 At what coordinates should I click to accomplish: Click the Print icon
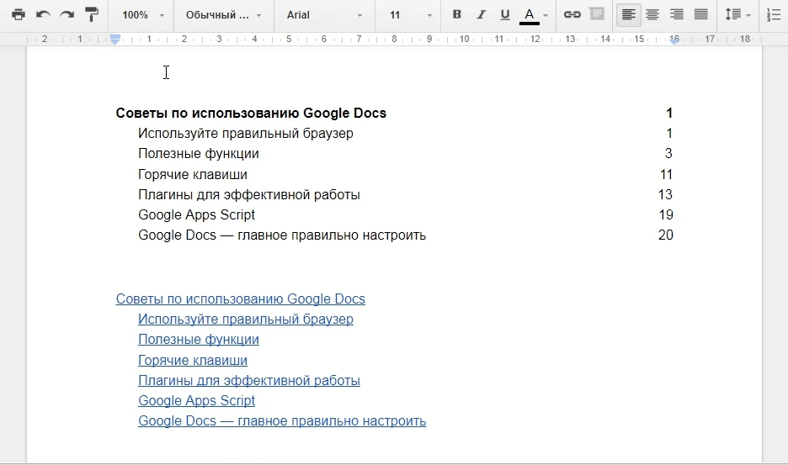(18, 15)
